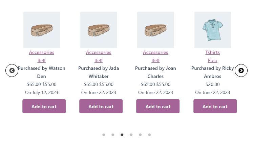253x143 pixels.
Task: Add the Polo to cart
Action: tap(215, 106)
